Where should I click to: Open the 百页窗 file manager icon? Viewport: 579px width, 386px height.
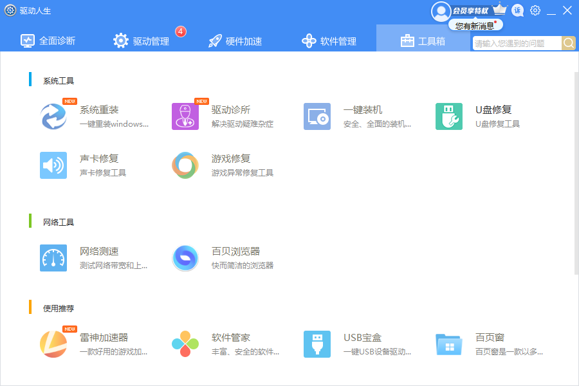pos(449,344)
